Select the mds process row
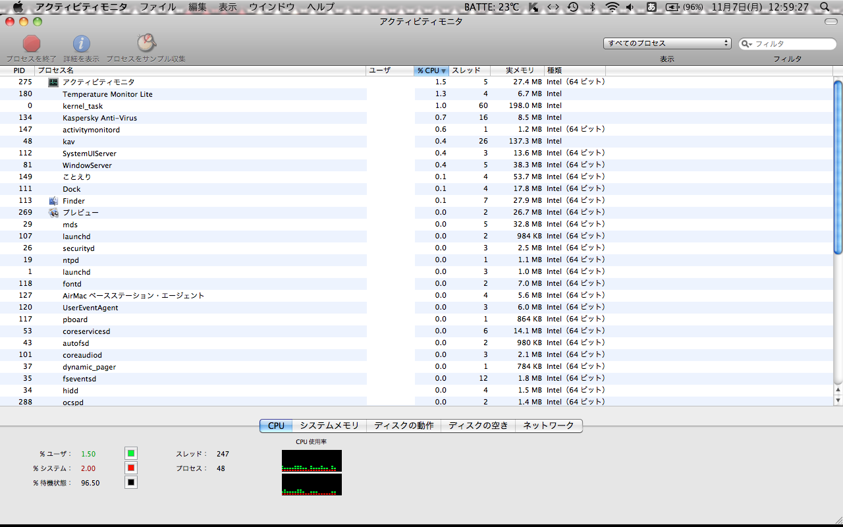This screenshot has width=843, height=527. pyautogui.click(x=416, y=225)
